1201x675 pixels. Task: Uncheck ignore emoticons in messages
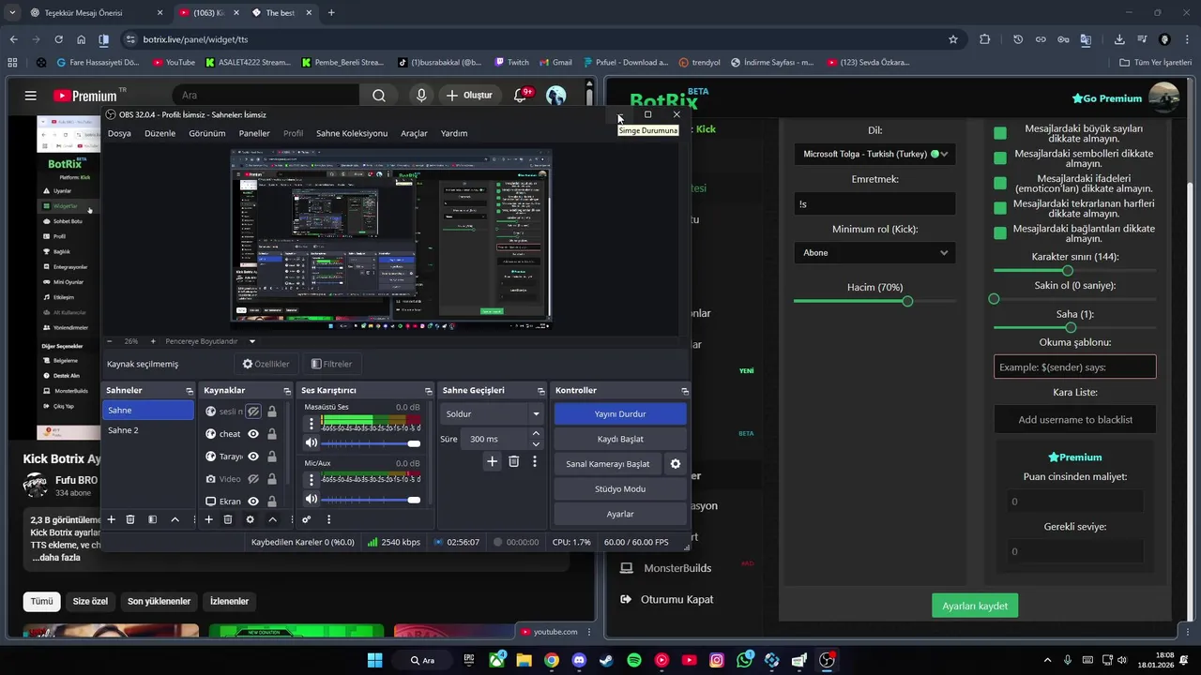point(1000,183)
